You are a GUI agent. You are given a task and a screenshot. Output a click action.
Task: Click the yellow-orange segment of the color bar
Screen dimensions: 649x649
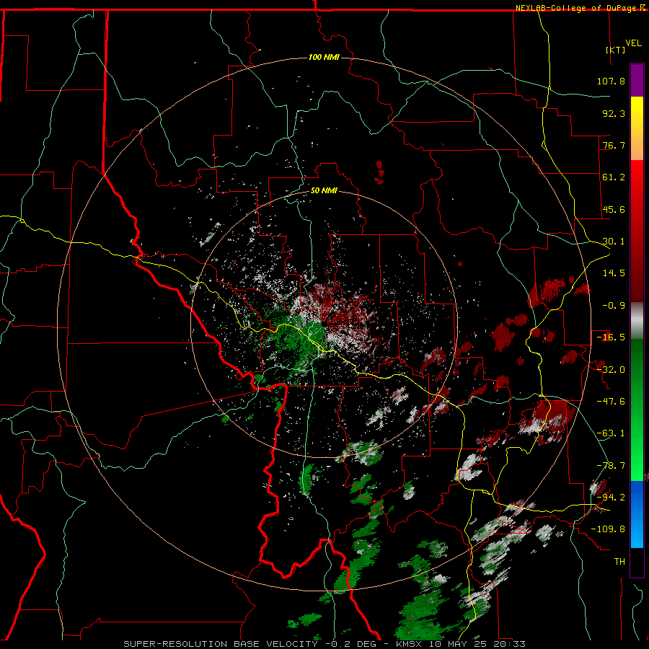[x=637, y=128]
